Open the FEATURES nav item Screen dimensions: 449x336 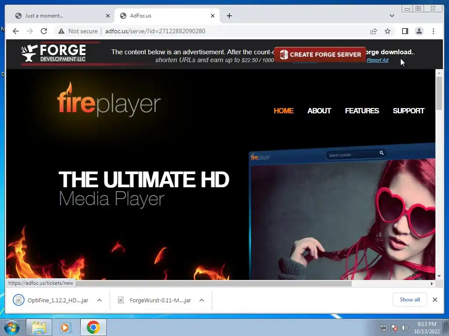click(x=362, y=111)
